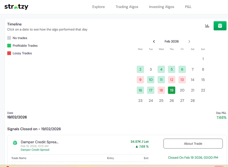
Task: Open the Explore menu
Action: (98, 7)
